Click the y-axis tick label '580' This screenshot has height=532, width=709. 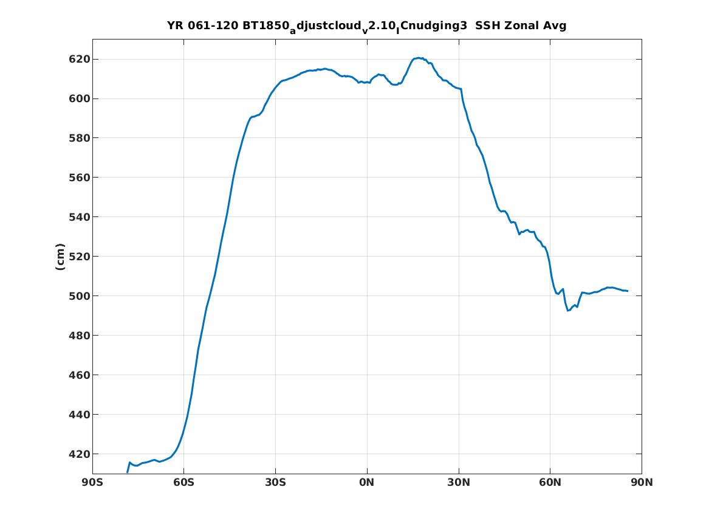(x=80, y=138)
